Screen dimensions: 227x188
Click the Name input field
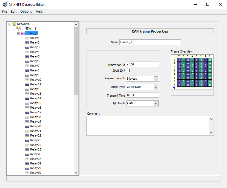[150, 42]
